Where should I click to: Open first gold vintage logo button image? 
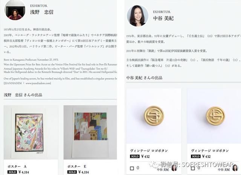(154, 116)
